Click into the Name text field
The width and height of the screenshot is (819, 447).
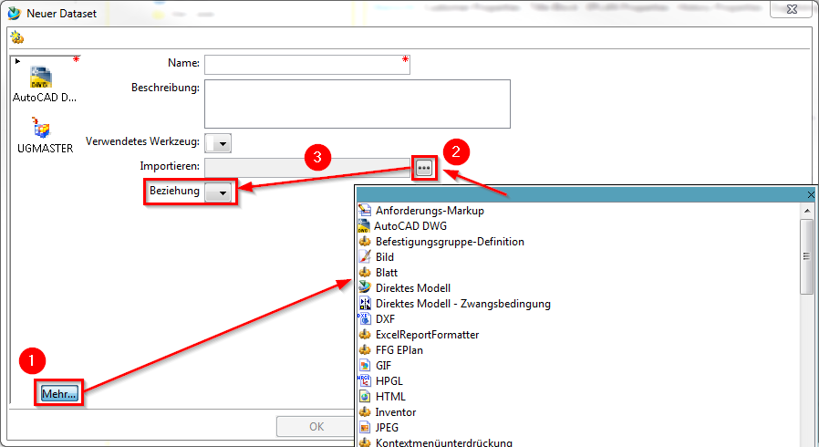[x=307, y=64]
